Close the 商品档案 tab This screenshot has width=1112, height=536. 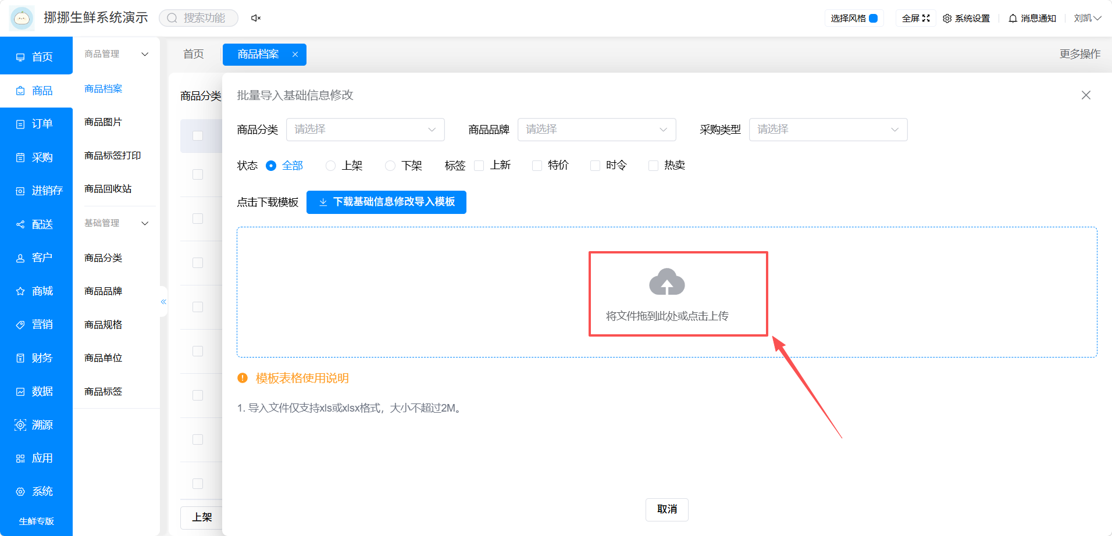click(295, 54)
